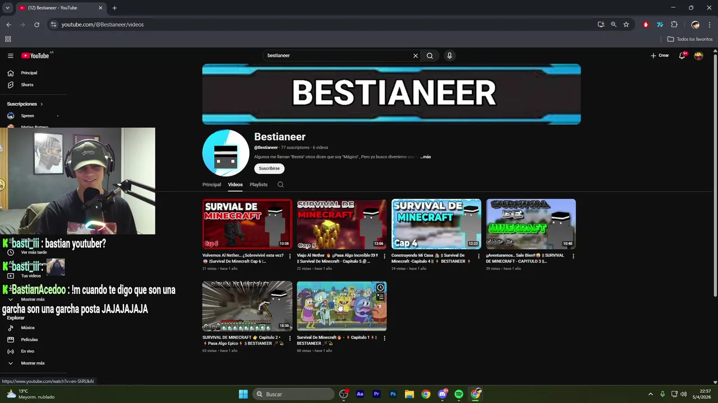The height and width of the screenshot is (403, 718).
Task: Open the red hand blocker extension
Action: (x=646, y=25)
